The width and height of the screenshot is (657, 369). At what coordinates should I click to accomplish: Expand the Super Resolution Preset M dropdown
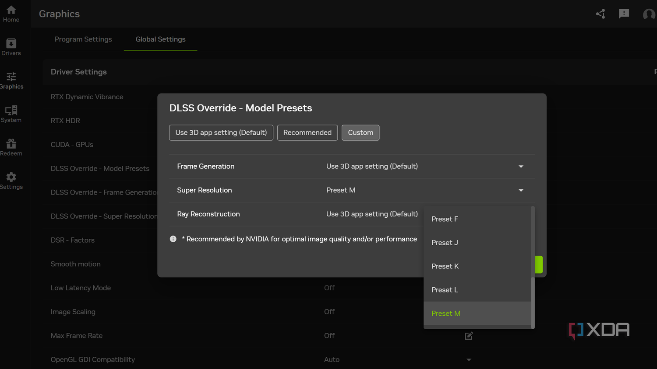pyautogui.click(x=424, y=190)
